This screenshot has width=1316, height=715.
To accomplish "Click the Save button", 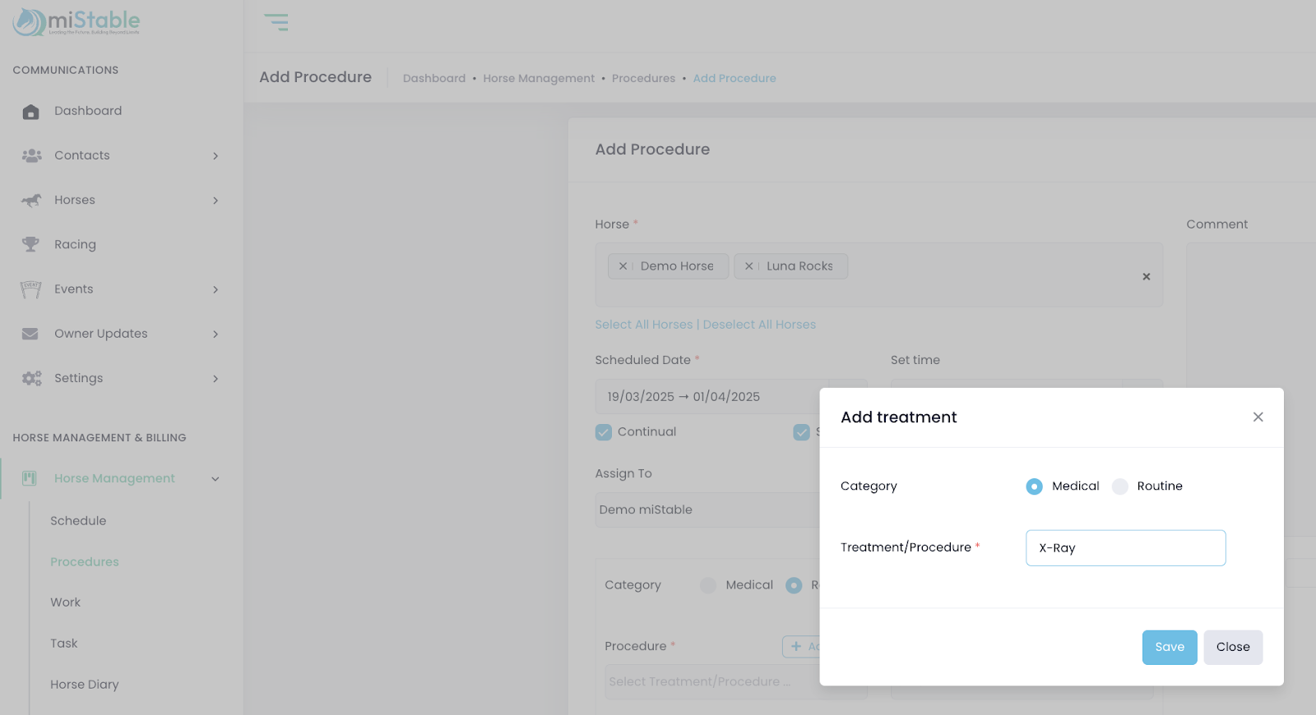I will [1169, 648].
